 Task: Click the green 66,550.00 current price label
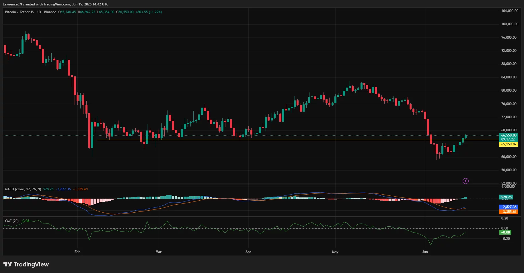coord(509,135)
